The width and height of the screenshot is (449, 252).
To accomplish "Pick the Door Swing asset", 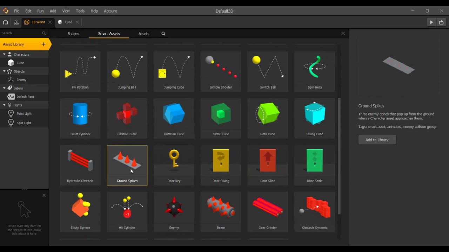I will click(221, 165).
